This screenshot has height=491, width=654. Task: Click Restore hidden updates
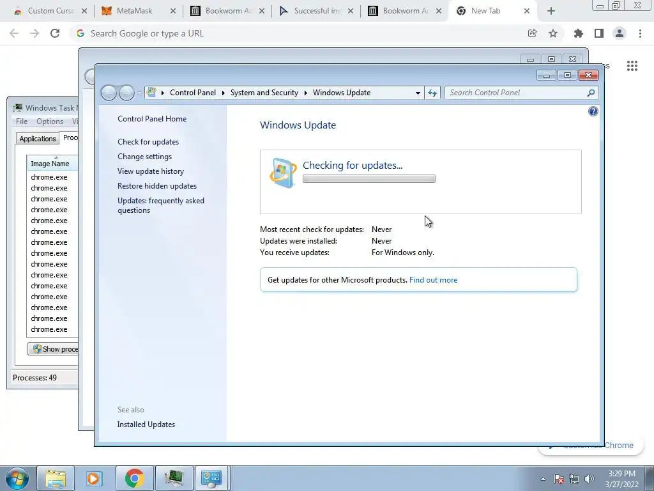pyautogui.click(x=157, y=186)
